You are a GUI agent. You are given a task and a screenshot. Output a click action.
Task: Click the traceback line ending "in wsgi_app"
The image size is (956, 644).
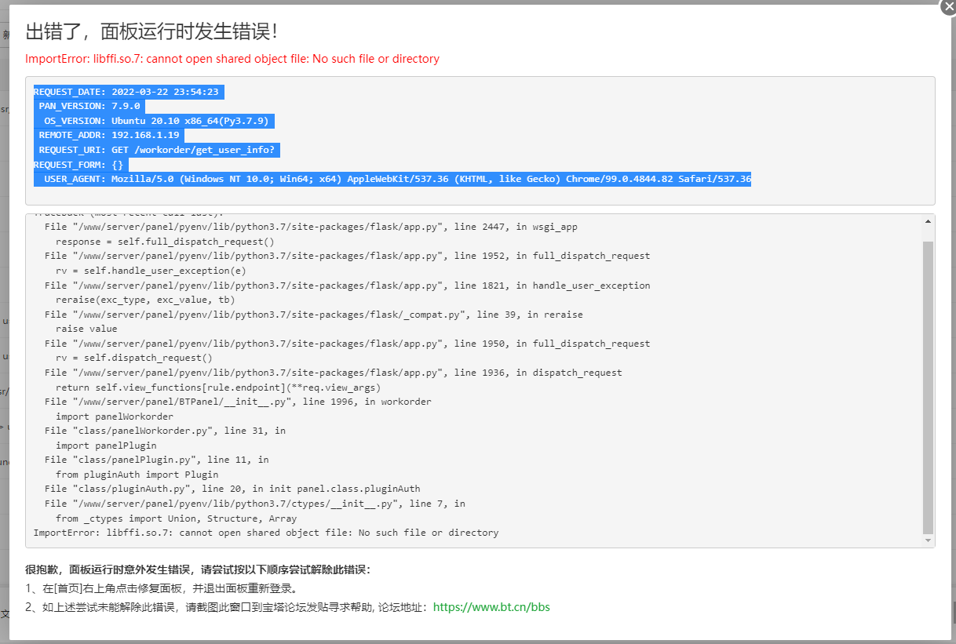coord(311,227)
